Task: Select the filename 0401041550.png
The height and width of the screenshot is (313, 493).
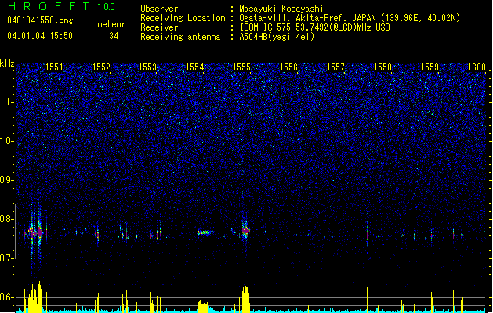Action: pyautogui.click(x=40, y=20)
